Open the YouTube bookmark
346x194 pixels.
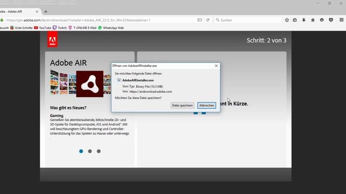(x=43, y=28)
